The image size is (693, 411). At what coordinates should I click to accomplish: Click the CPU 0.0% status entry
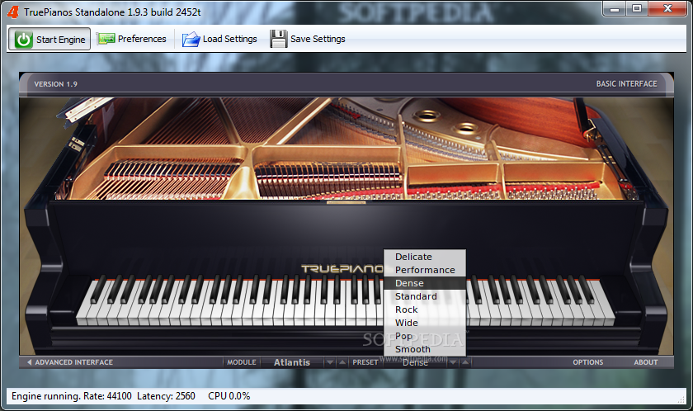[x=229, y=396]
